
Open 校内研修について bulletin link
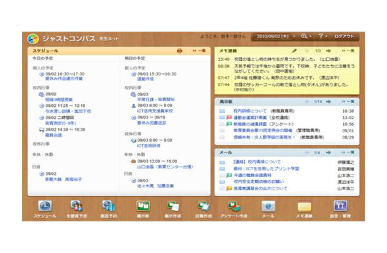[x=250, y=111]
